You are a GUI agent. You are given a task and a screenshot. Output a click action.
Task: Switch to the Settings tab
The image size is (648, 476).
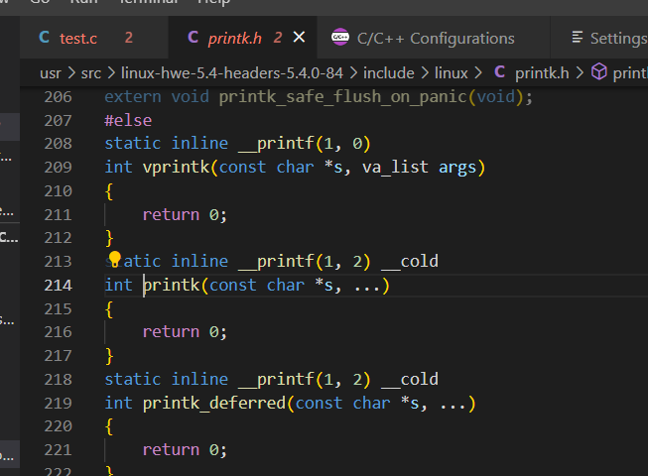[x=615, y=38]
